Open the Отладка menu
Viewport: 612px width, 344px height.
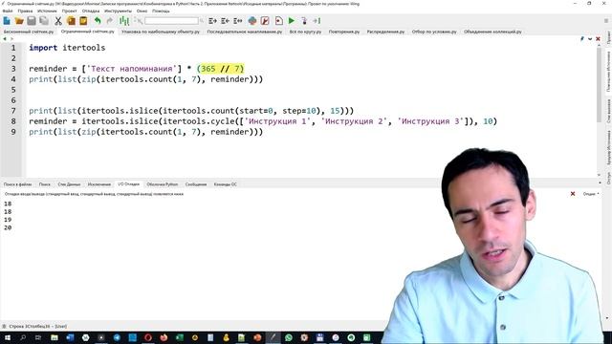(91, 11)
